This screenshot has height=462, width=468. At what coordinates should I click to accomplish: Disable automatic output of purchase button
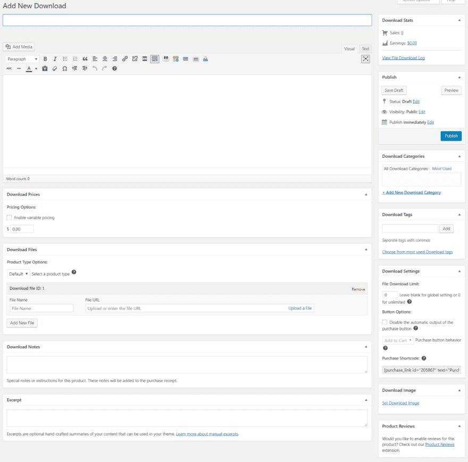(x=385, y=322)
